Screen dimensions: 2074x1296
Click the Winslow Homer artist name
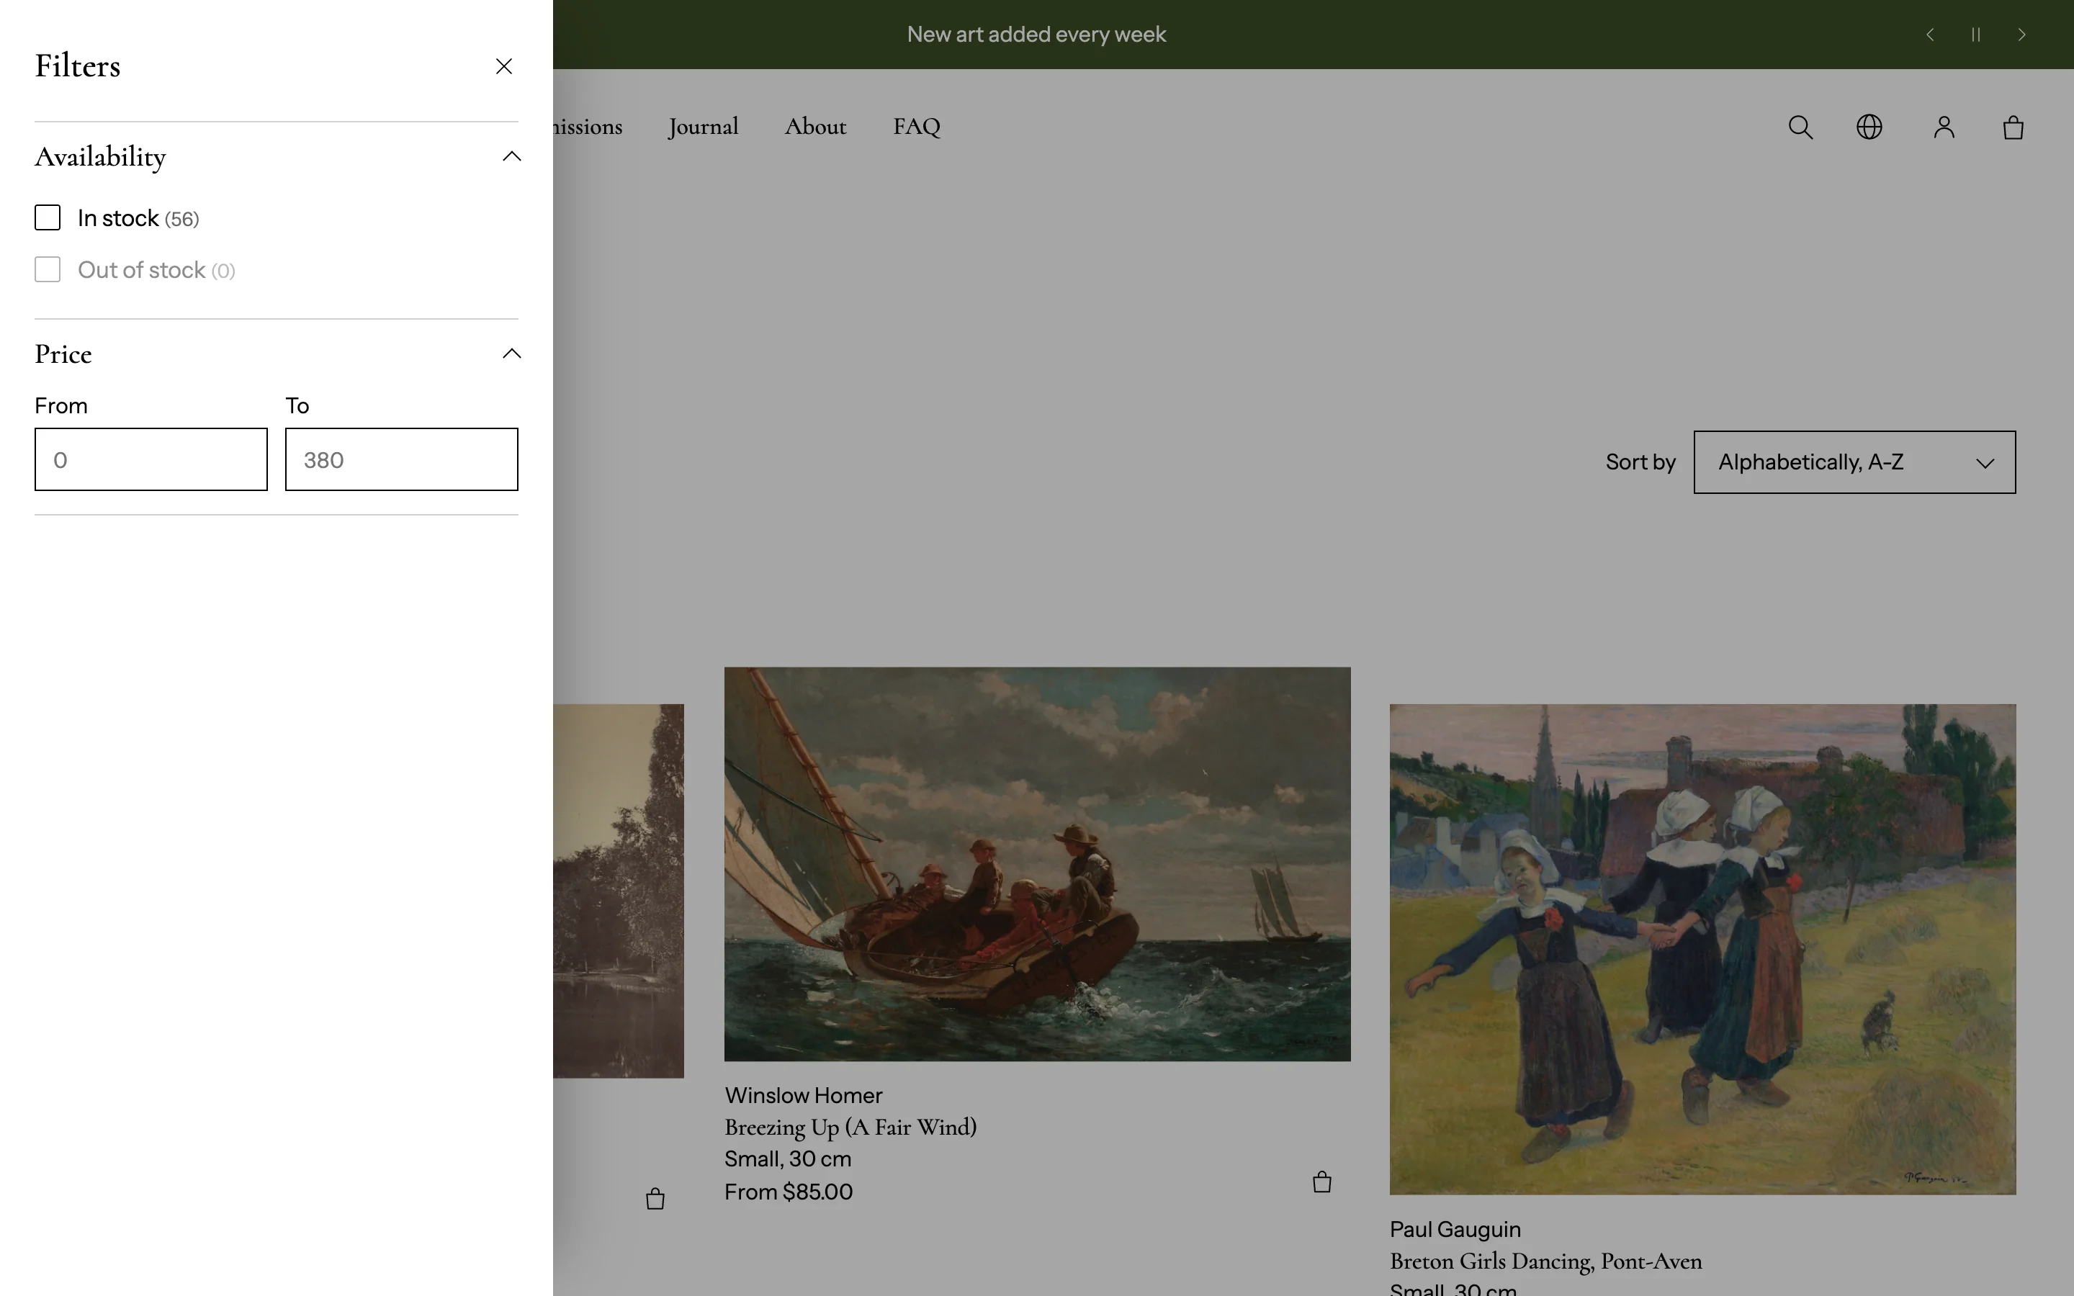(803, 1095)
